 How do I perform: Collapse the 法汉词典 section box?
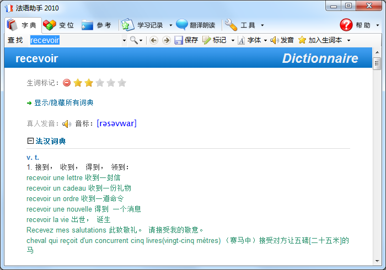click(x=30, y=141)
